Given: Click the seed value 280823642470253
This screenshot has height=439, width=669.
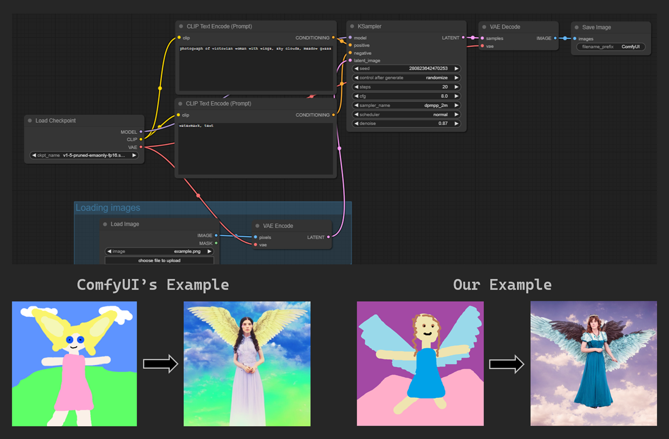Looking at the screenshot, I should pyautogui.click(x=428, y=69).
